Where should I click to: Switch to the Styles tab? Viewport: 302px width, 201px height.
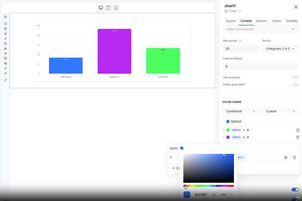click(276, 21)
